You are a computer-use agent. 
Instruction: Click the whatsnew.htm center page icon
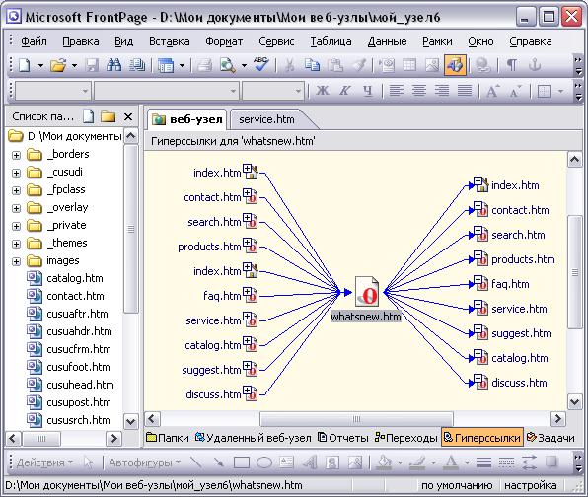coord(366,291)
